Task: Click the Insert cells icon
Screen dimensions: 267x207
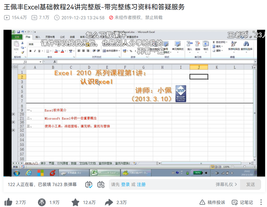Action: coord(189,44)
